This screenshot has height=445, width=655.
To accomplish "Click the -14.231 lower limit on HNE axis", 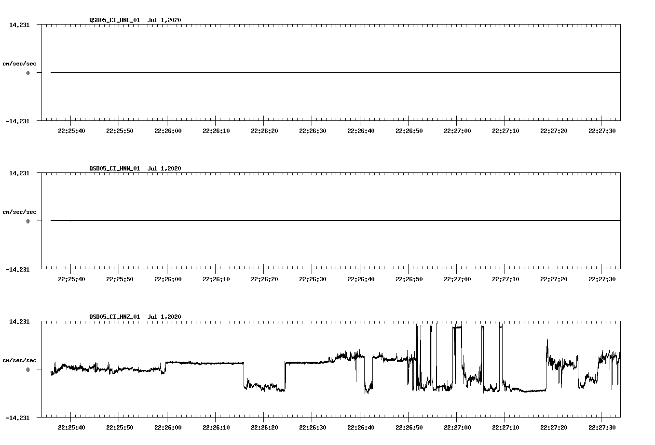I will (x=18, y=121).
